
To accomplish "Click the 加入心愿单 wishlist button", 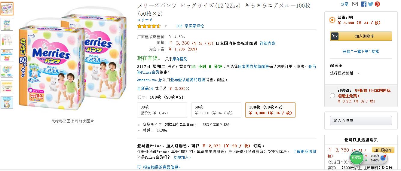I will pos(361,121).
